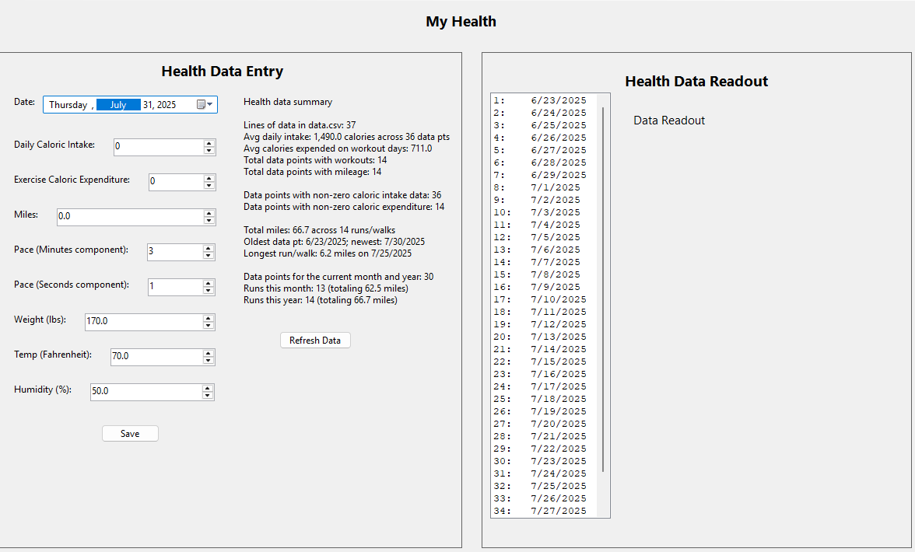Image resolution: width=915 pixels, height=552 pixels.
Task: Click the Longest run/walk summary line
Action: tap(328, 253)
